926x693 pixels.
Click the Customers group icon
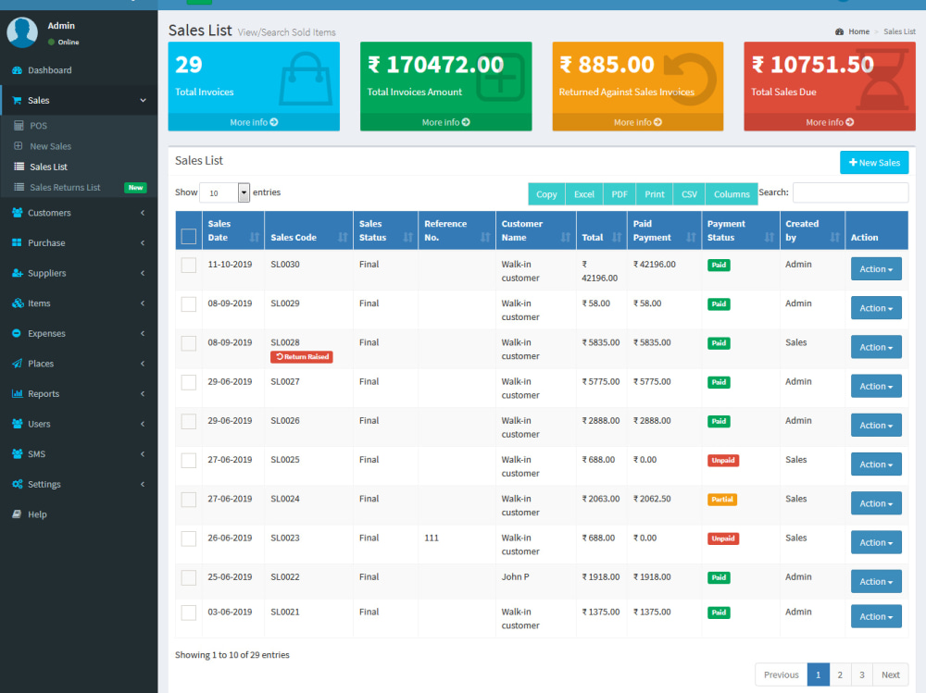click(17, 213)
